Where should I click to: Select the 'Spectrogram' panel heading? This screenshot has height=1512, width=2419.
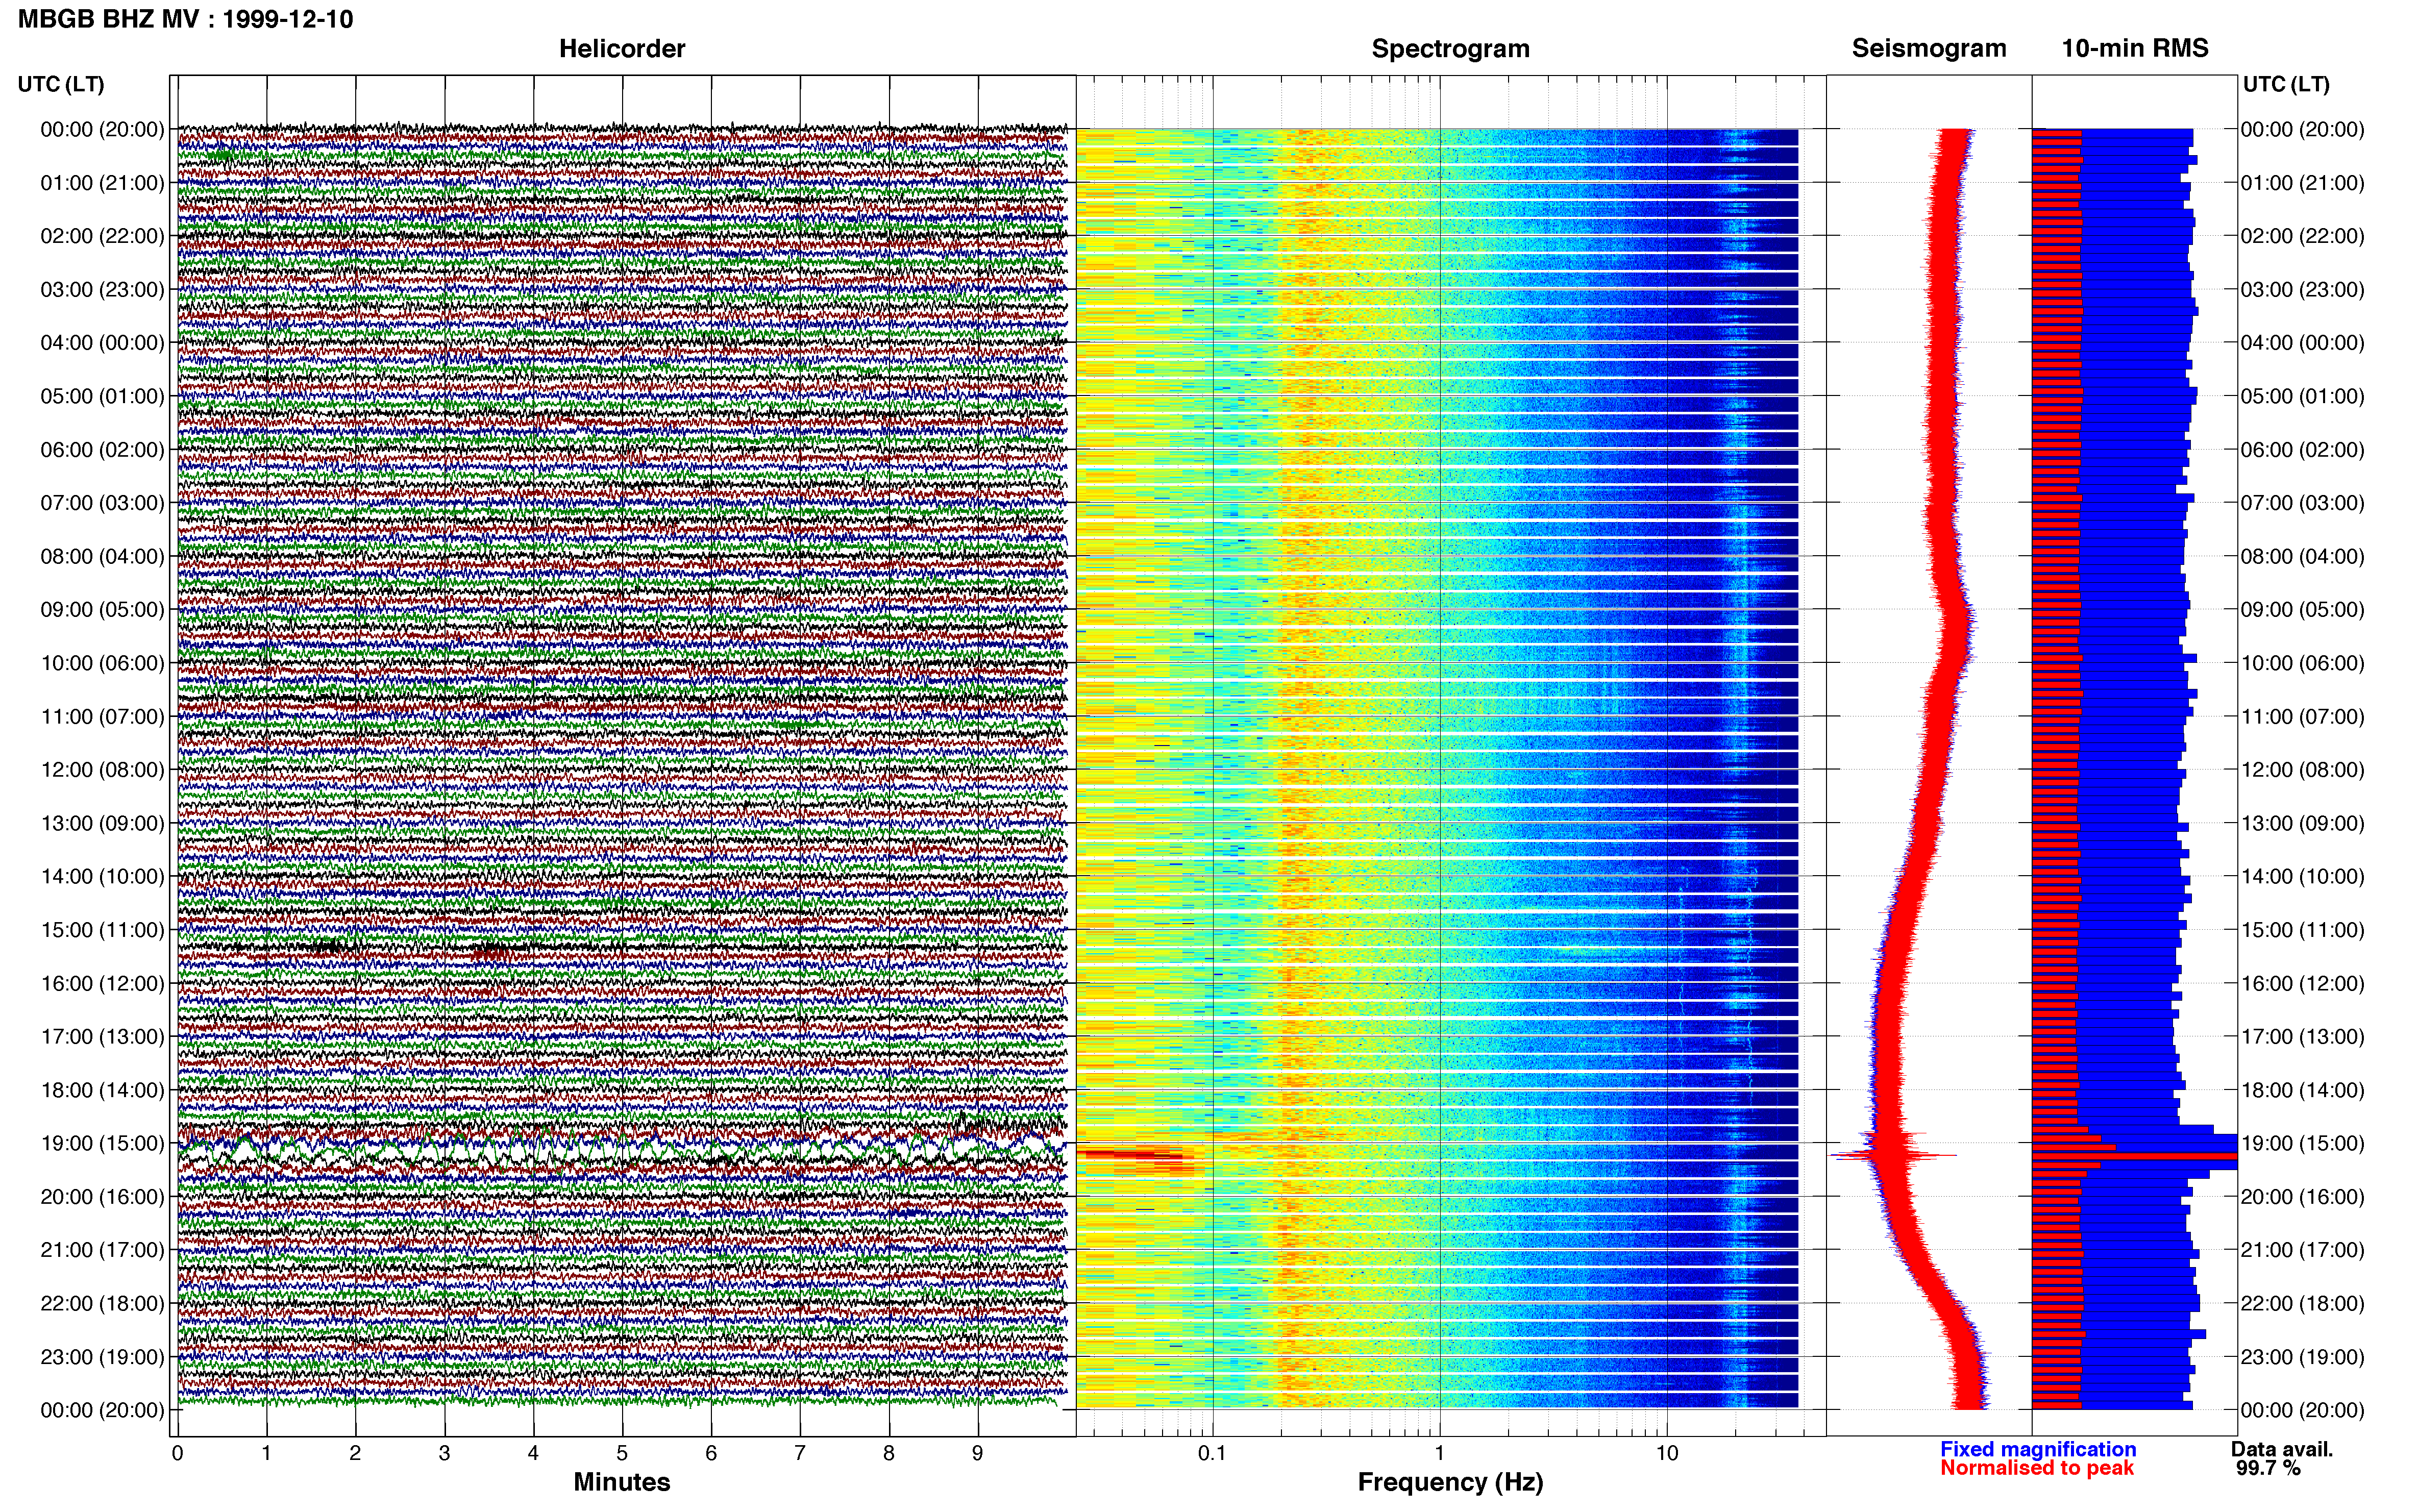(x=1450, y=48)
